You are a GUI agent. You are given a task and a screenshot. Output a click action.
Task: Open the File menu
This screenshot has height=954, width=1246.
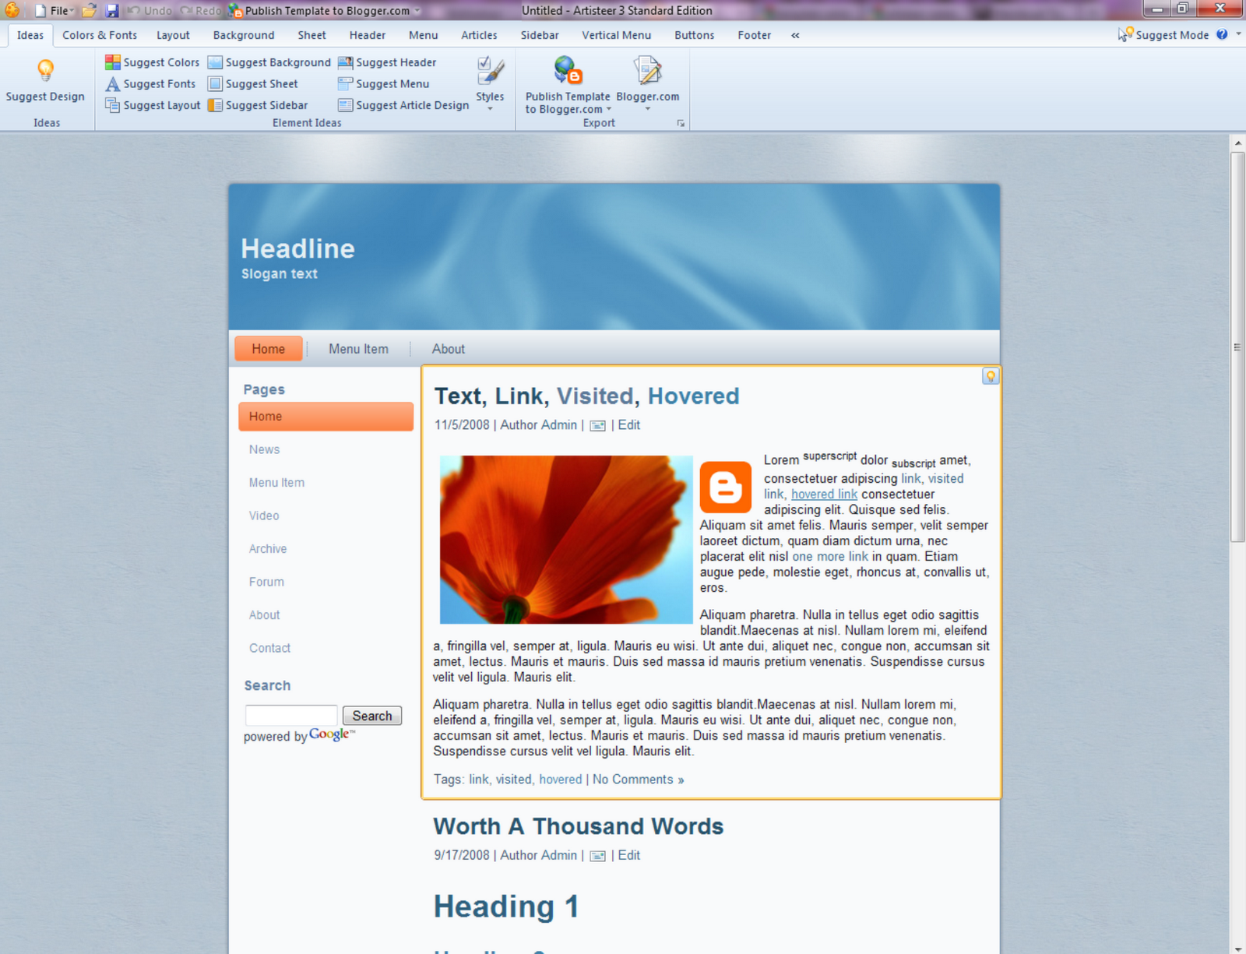coord(58,11)
